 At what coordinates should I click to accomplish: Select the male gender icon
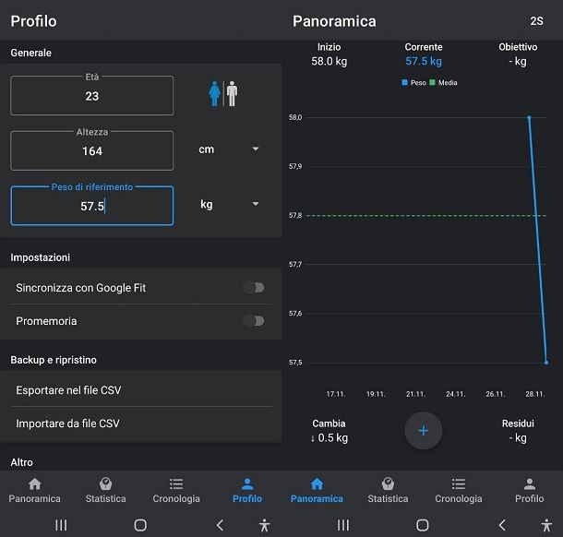point(232,94)
